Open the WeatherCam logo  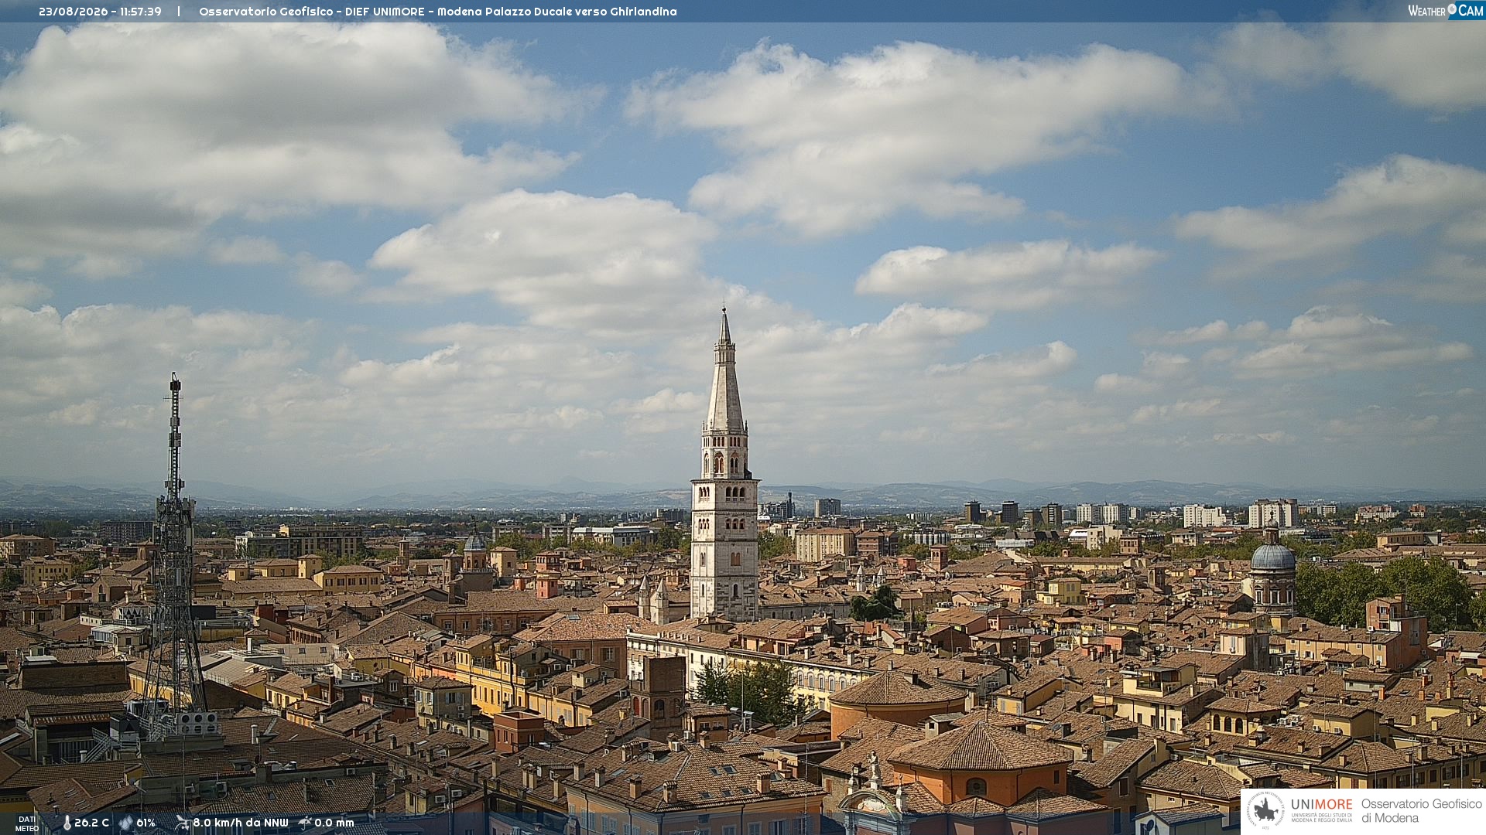click(x=1446, y=11)
